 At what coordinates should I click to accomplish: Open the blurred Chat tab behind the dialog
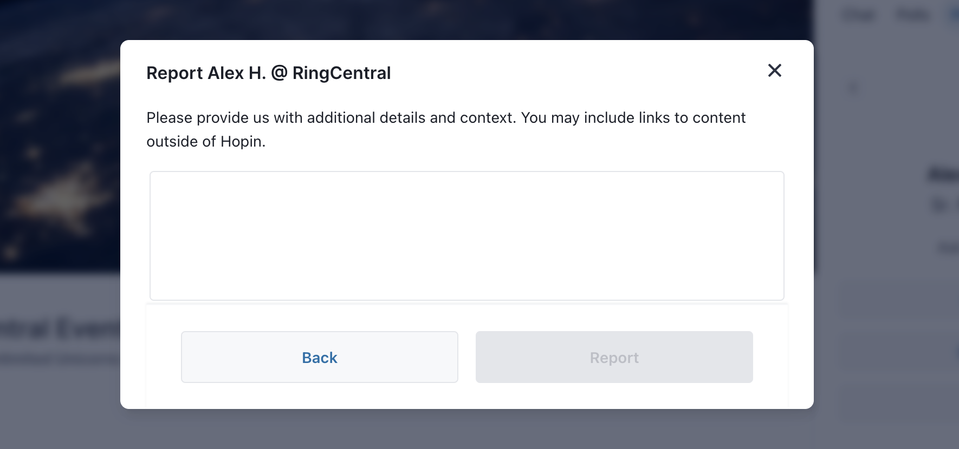pos(859,15)
